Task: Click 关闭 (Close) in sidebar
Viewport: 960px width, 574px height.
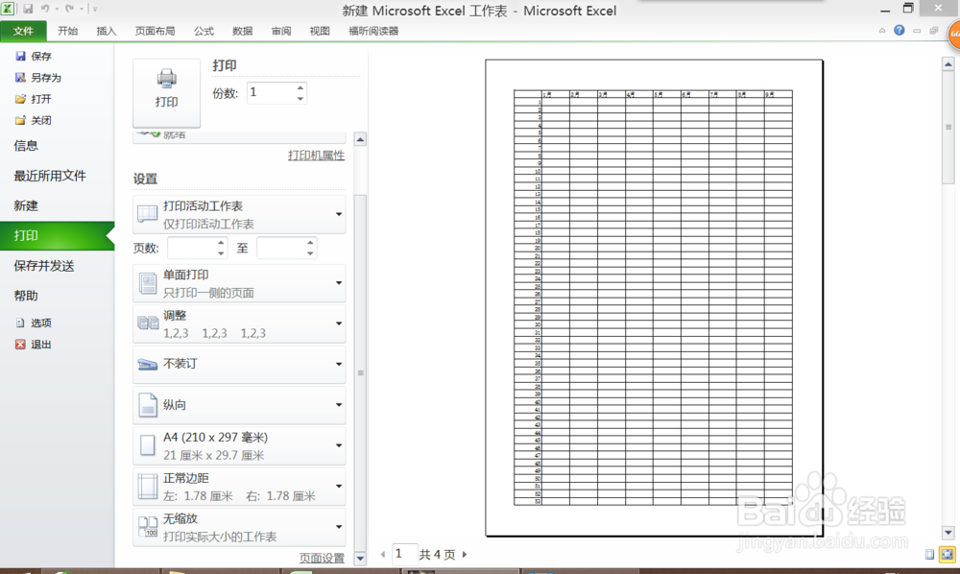Action: coord(34,121)
